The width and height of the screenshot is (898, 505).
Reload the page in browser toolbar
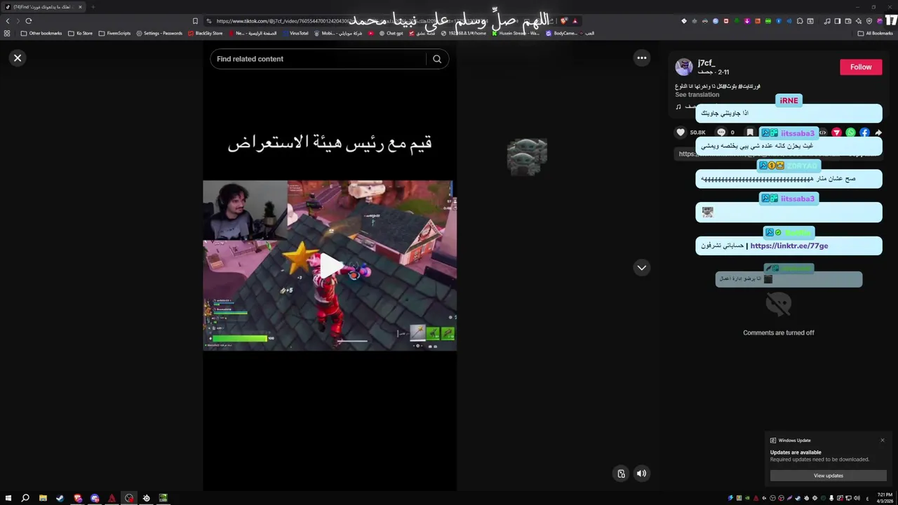tap(29, 21)
